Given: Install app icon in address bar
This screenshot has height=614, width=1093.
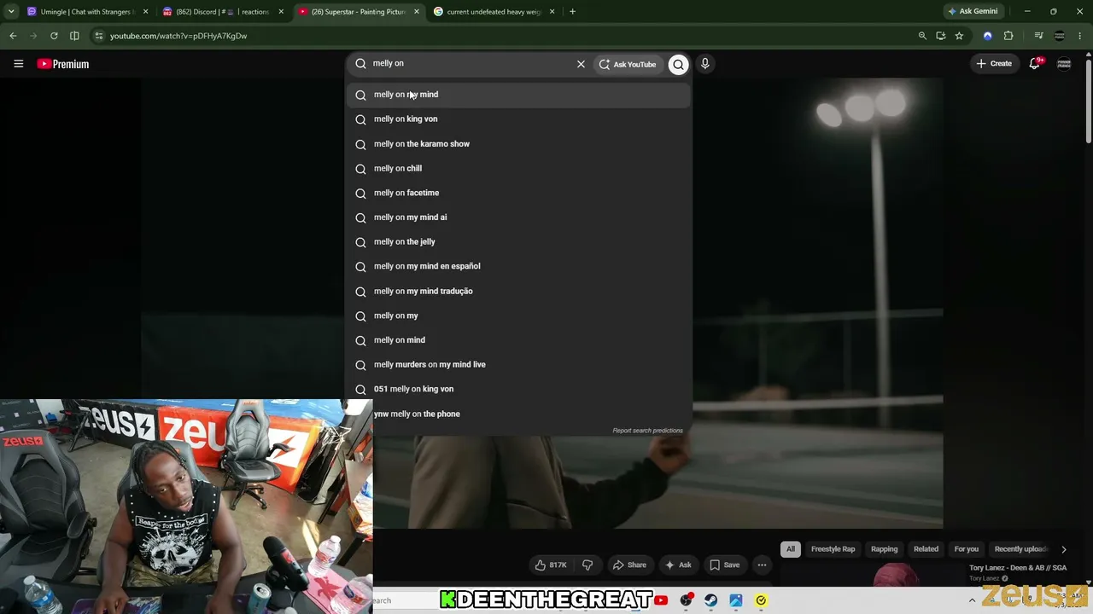Looking at the screenshot, I should click(941, 36).
